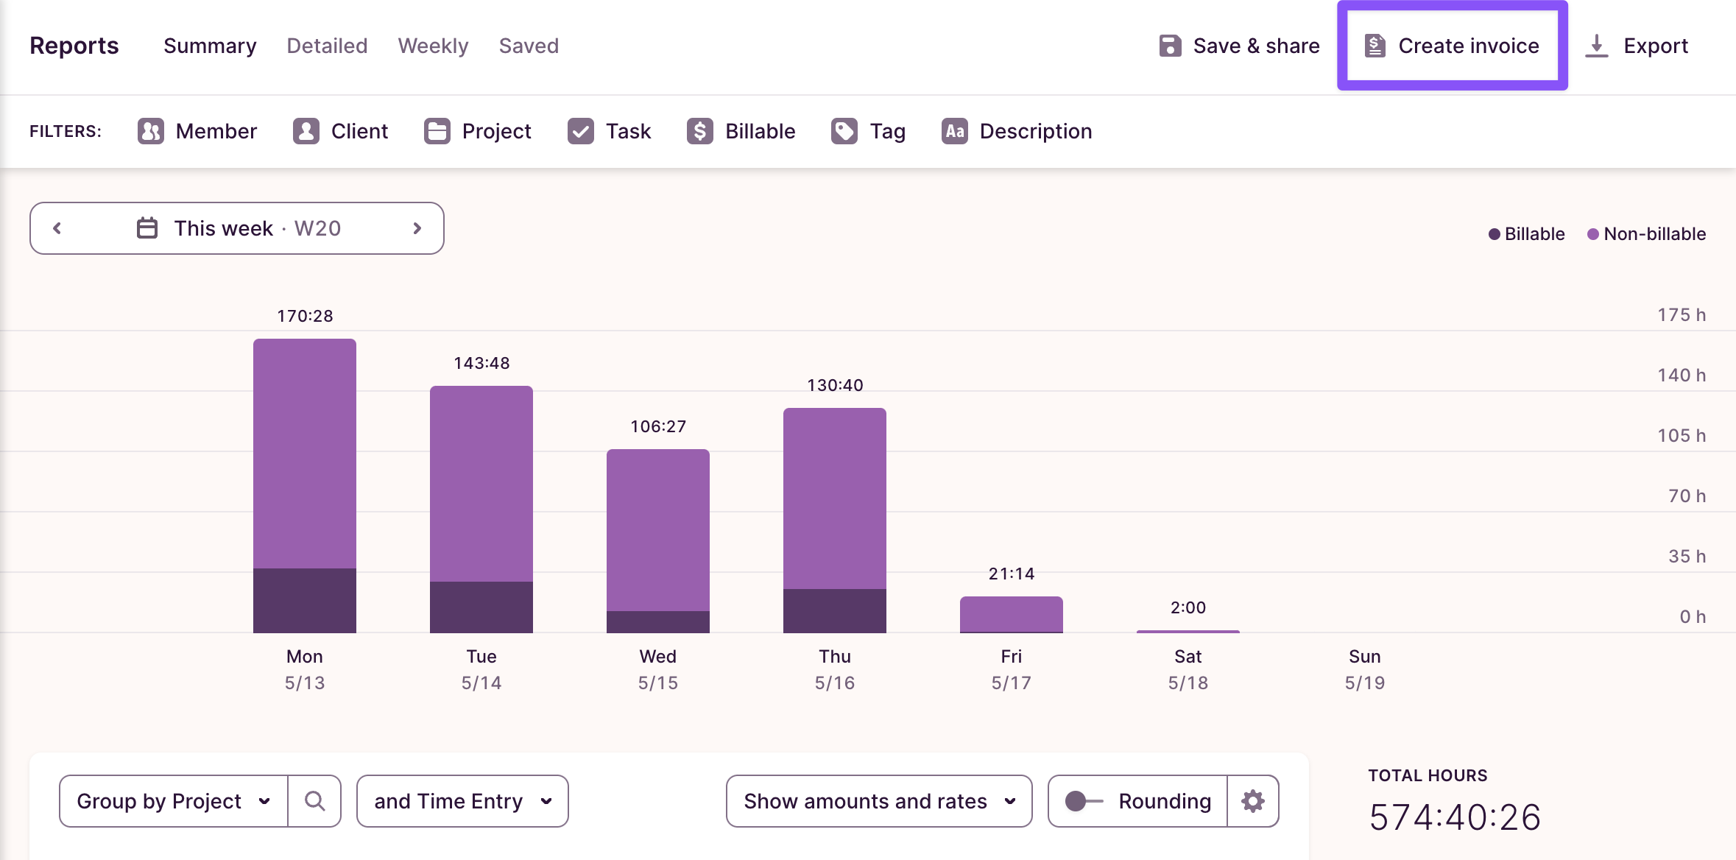Open the Description filter

click(1017, 131)
